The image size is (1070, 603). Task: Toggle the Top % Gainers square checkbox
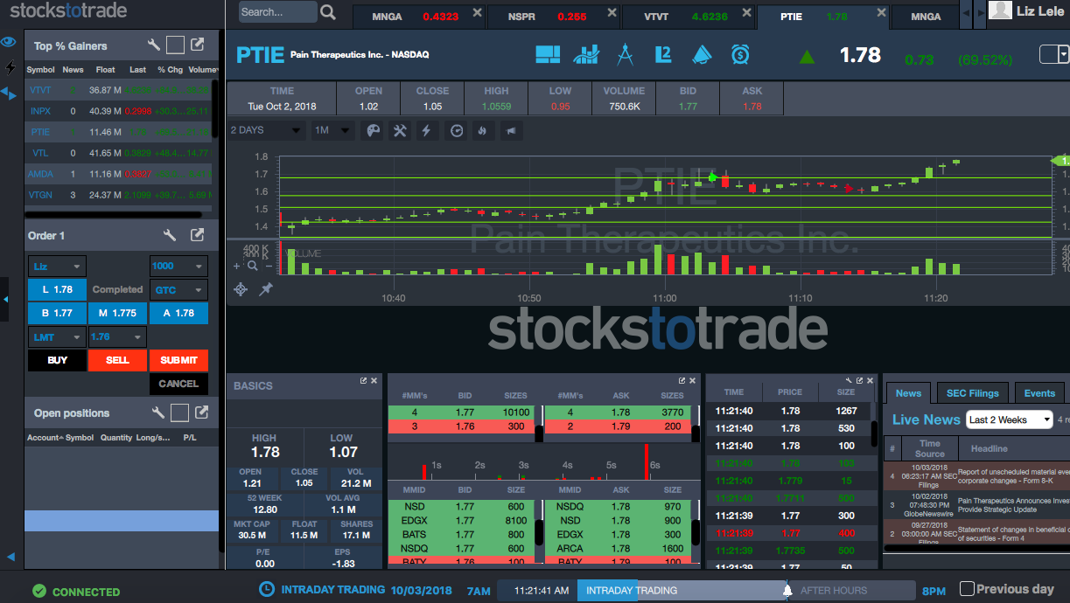click(175, 45)
